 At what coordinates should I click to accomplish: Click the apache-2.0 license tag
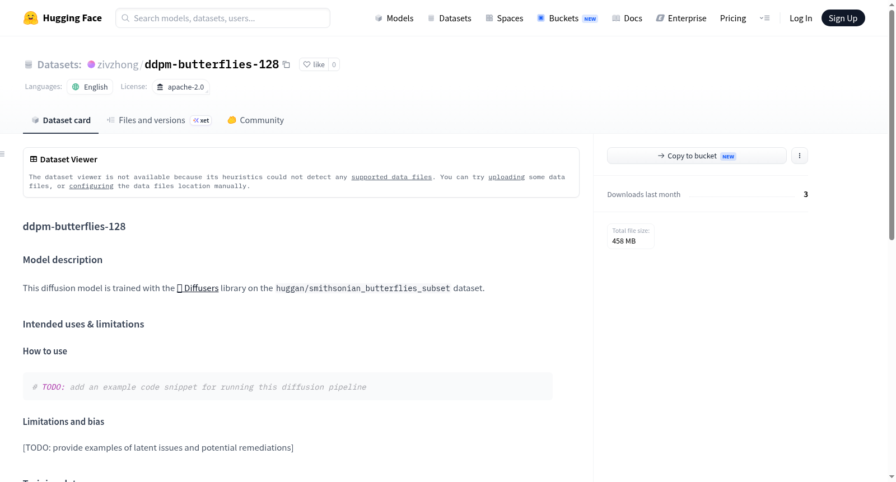(x=181, y=87)
